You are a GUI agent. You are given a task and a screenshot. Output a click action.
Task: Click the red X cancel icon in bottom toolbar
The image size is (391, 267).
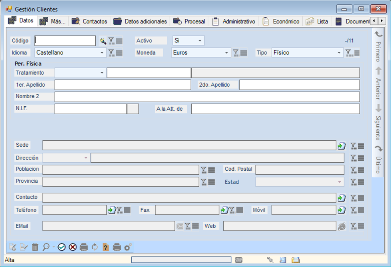pyautogui.click(x=72, y=247)
